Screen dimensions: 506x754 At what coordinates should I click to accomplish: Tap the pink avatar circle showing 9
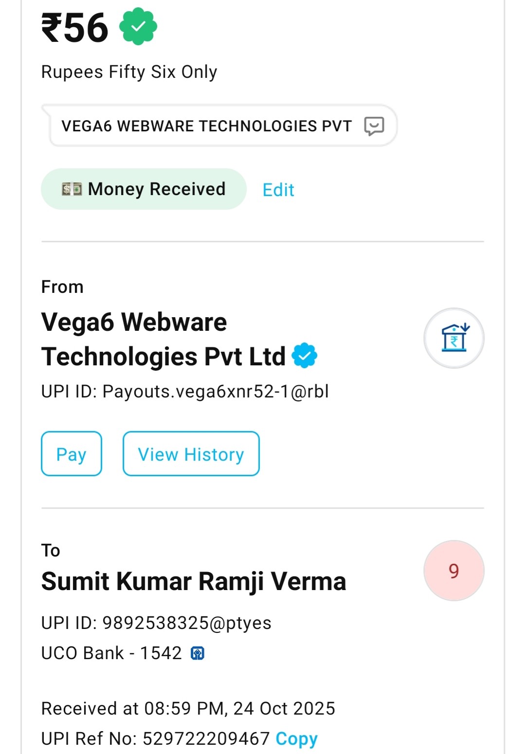pyautogui.click(x=454, y=571)
